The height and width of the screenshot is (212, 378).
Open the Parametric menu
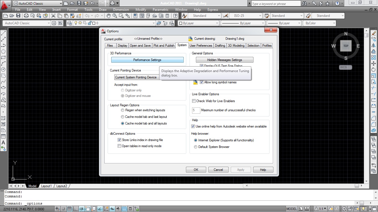coord(160,9)
